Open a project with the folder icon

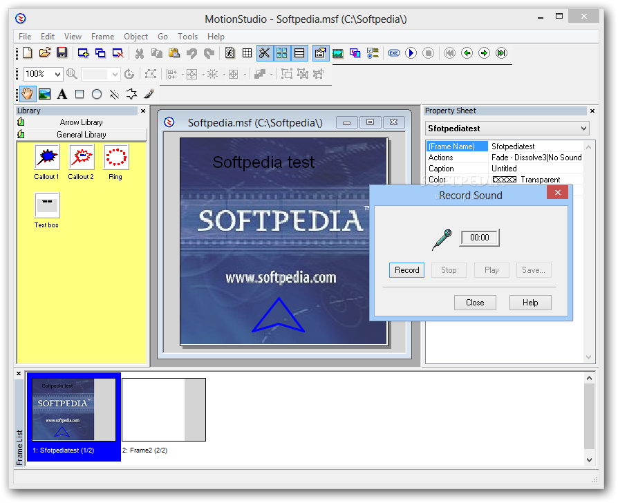click(x=44, y=53)
